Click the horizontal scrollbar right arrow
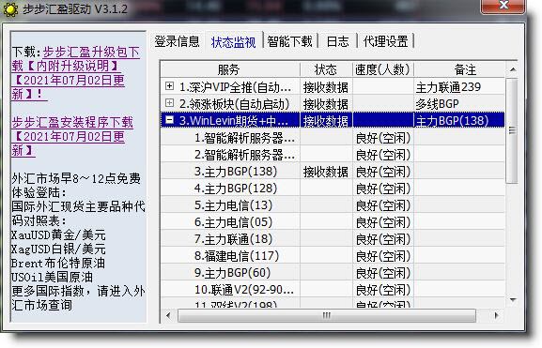The image size is (542, 348). pyautogui.click(x=497, y=315)
